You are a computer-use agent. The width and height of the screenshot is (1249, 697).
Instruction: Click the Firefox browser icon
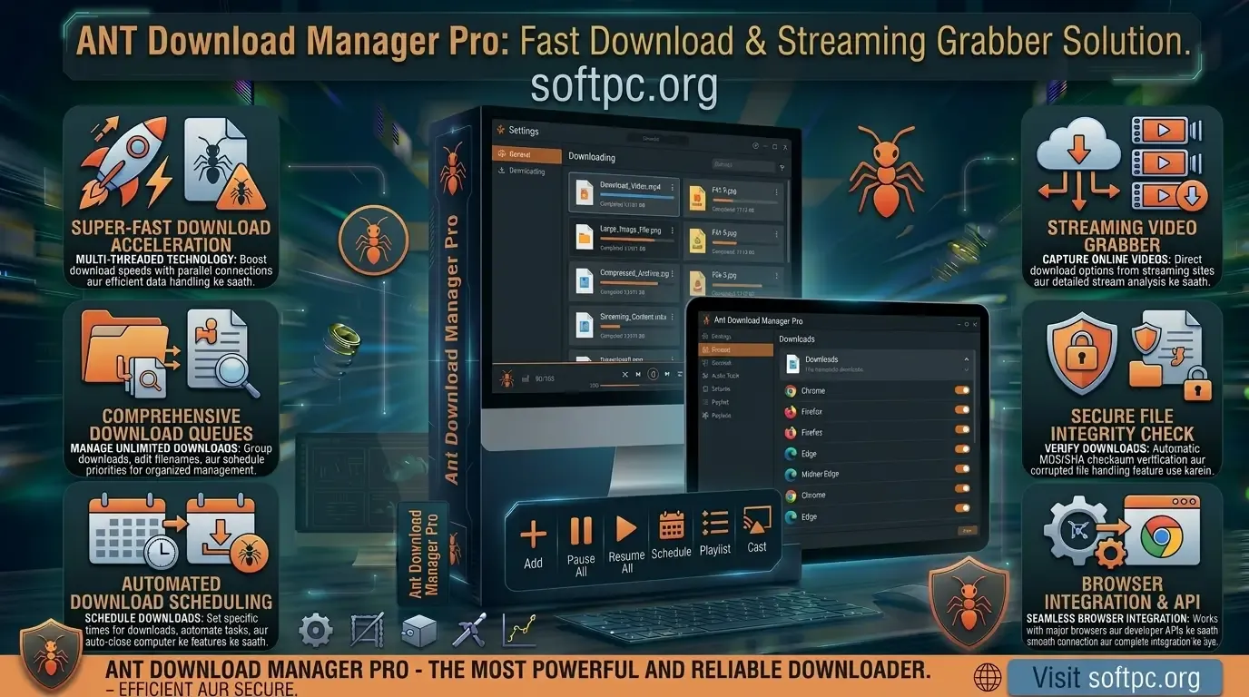(x=791, y=411)
